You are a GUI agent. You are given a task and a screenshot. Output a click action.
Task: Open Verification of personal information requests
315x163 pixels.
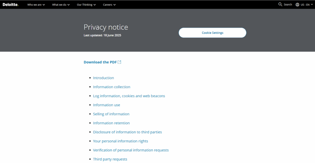point(131,150)
